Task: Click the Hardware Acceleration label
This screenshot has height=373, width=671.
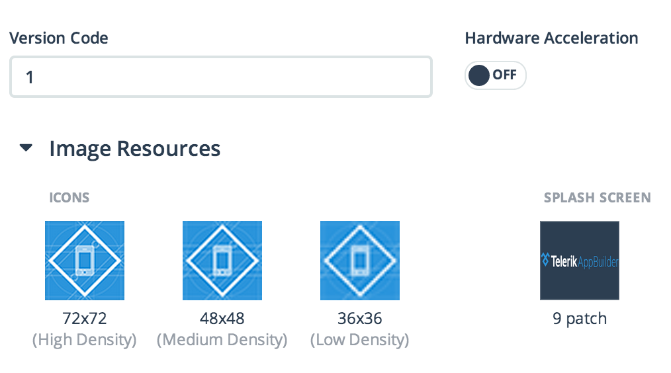Action: [x=551, y=38]
